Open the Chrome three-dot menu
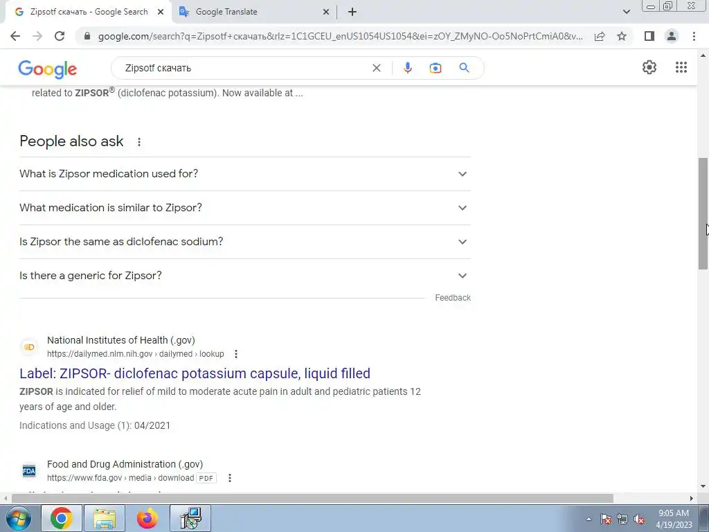709x532 pixels. (694, 36)
